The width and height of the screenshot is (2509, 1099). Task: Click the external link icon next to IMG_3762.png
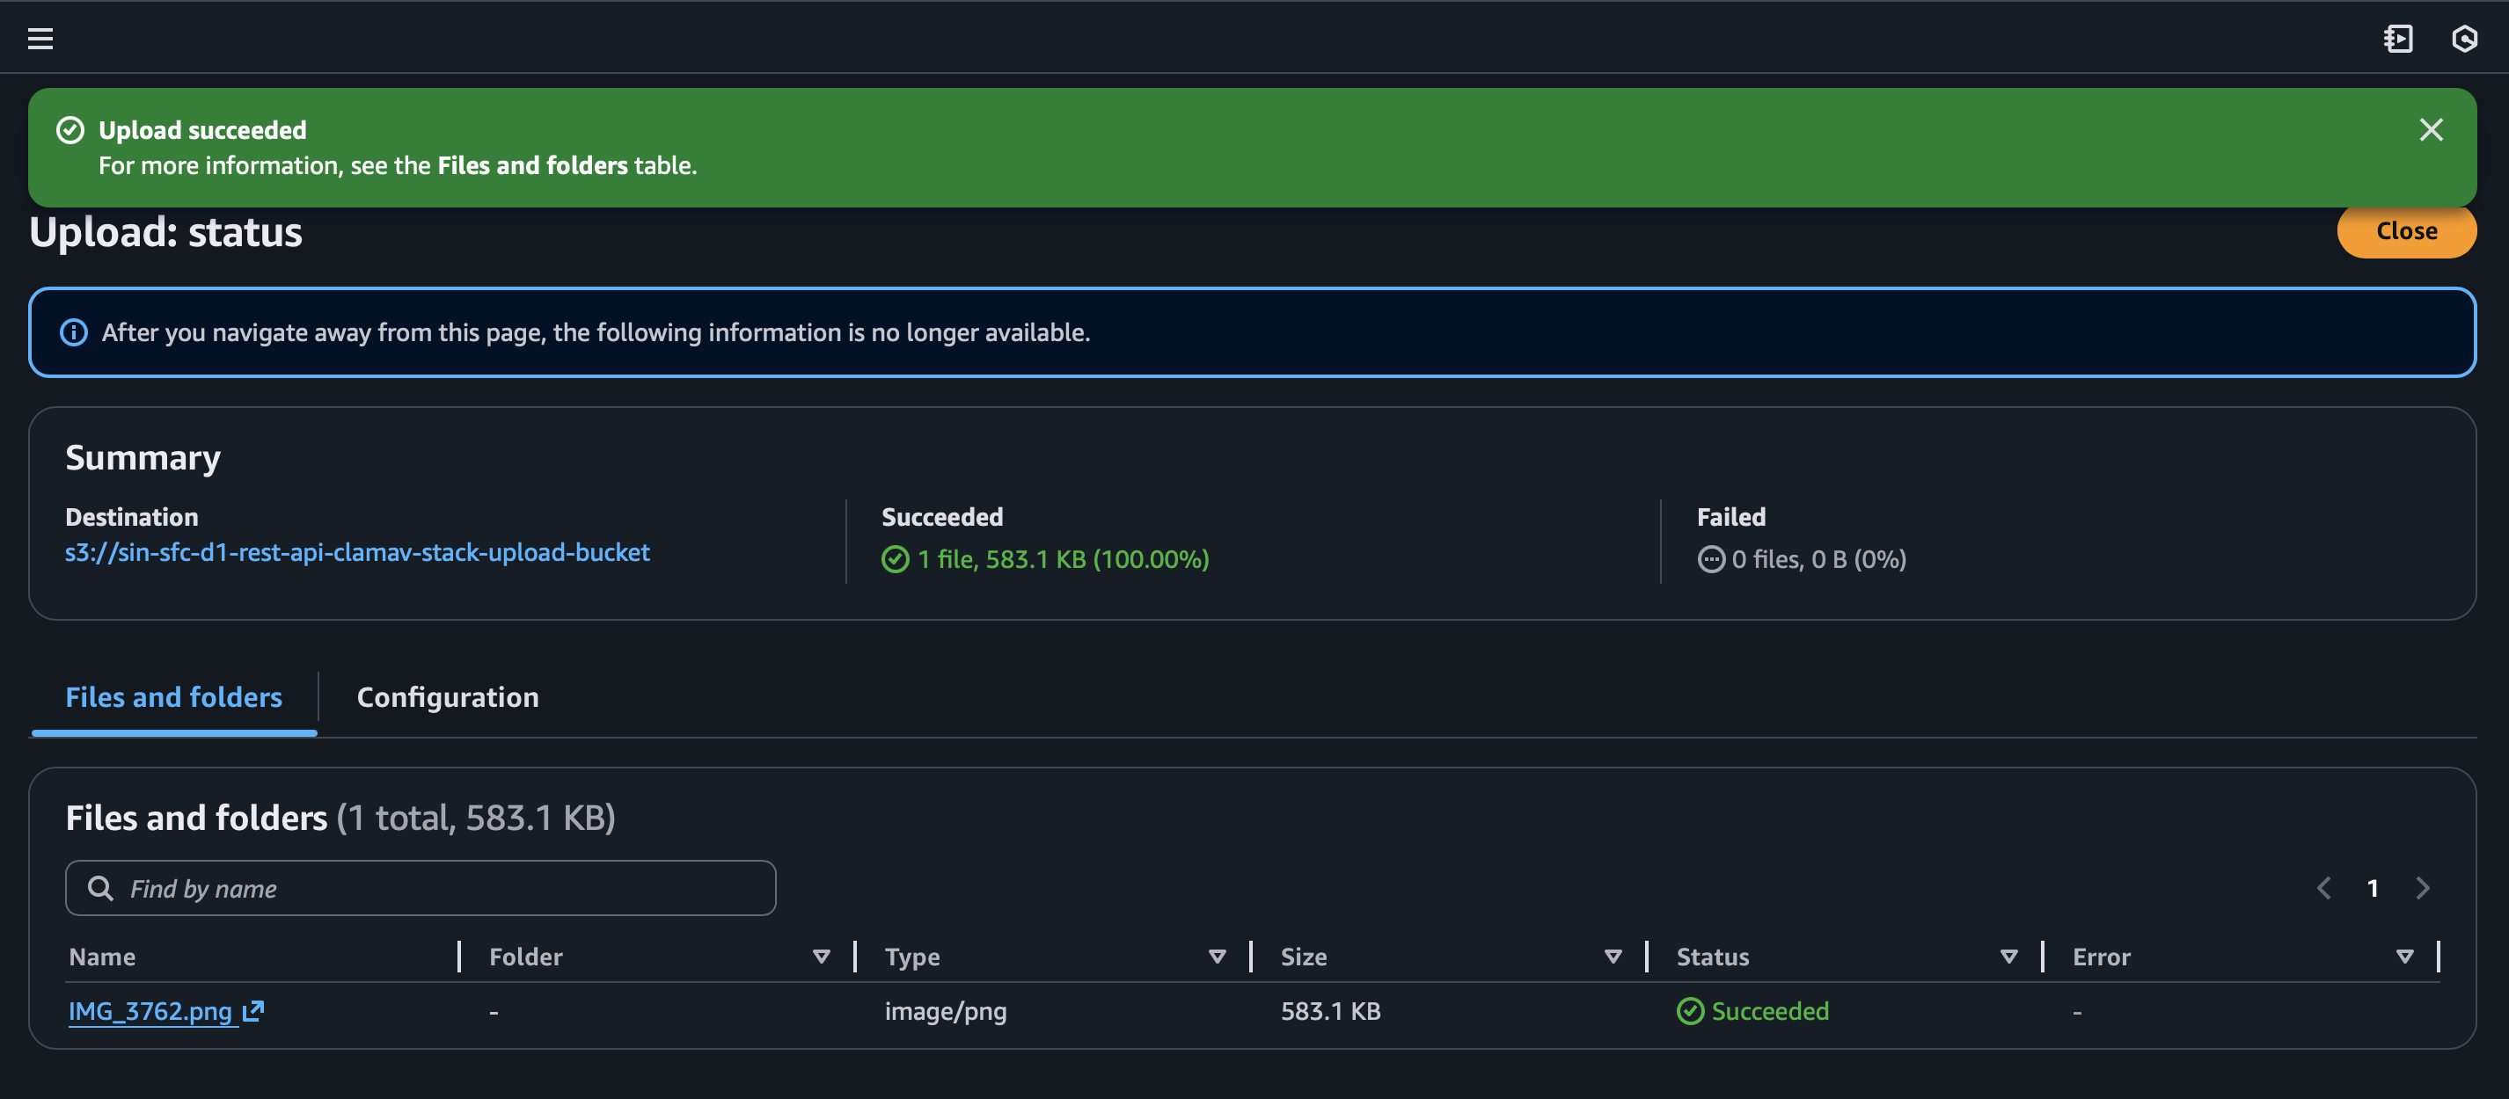(253, 1010)
